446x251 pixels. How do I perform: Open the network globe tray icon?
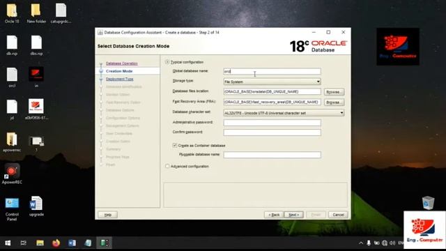385,243
